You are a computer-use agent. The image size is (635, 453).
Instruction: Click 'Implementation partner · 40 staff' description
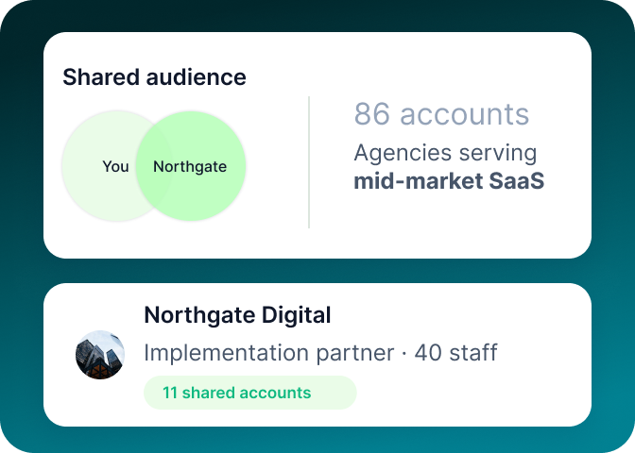click(320, 353)
